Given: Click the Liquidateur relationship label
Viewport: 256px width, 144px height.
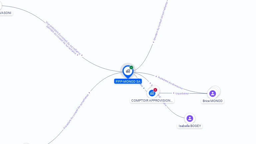Looking at the screenshot, I should (x=182, y=93).
